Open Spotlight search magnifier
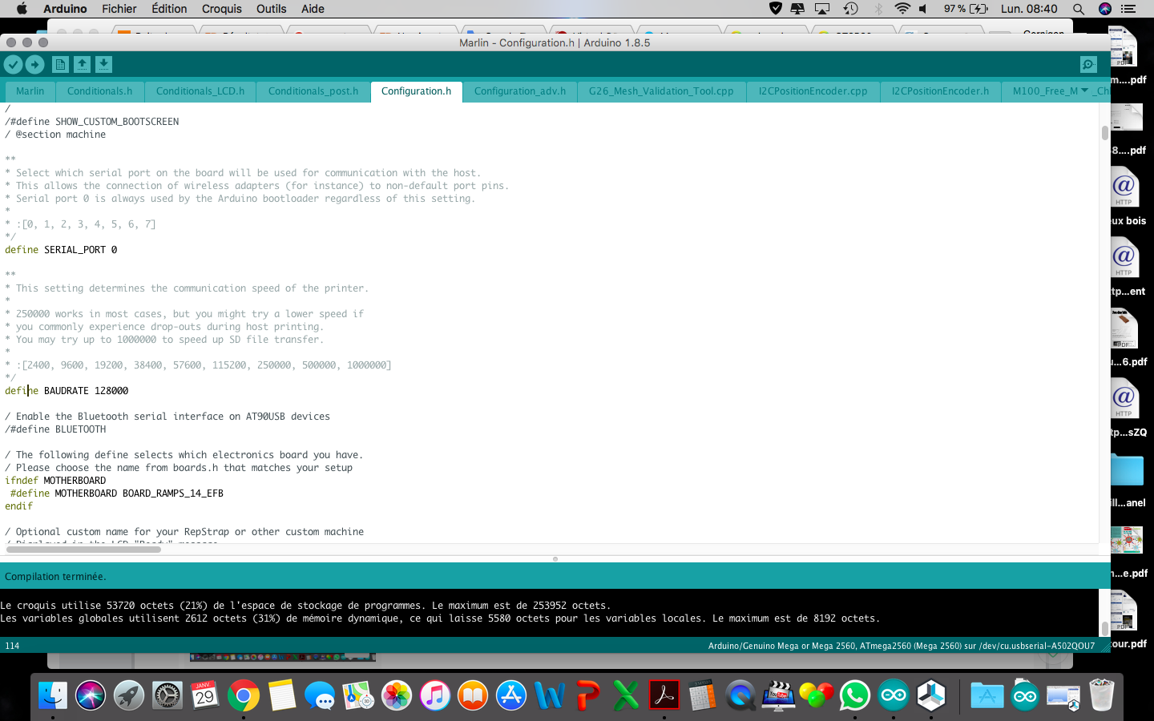This screenshot has width=1154, height=721. (1079, 9)
